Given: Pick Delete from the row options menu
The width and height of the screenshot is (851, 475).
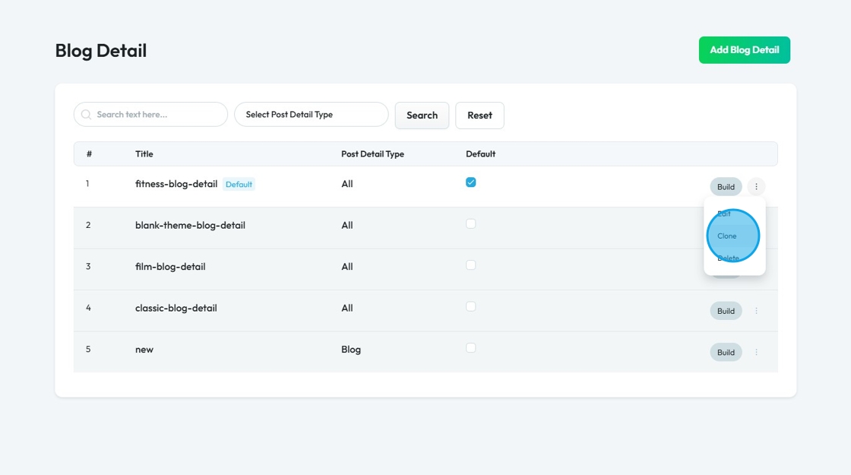Looking at the screenshot, I should pos(728,258).
